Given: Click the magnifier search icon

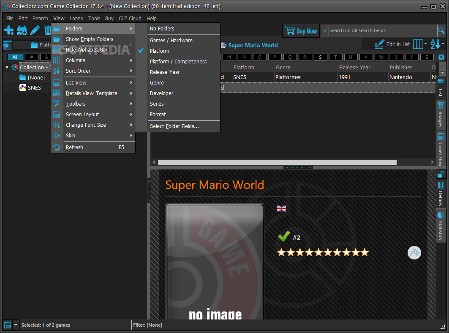Looking at the screenshot, I should 441,30.
